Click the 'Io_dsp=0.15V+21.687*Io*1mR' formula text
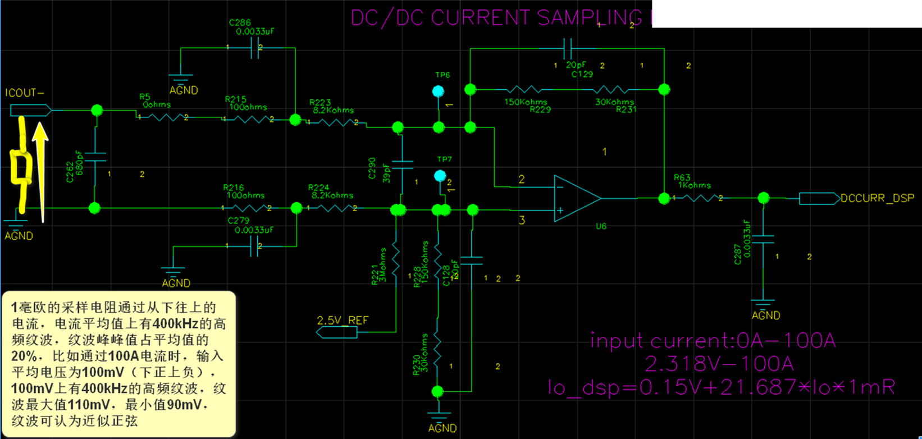 point(721,387)
